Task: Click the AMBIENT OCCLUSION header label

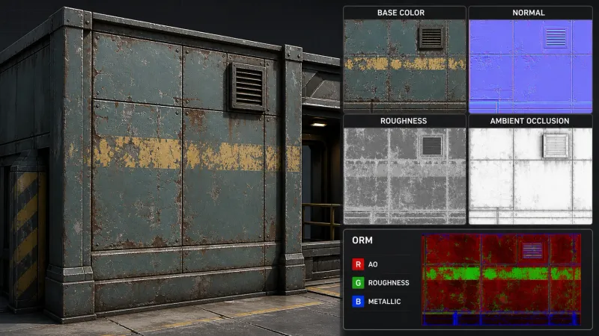Action: pos(529,121)
